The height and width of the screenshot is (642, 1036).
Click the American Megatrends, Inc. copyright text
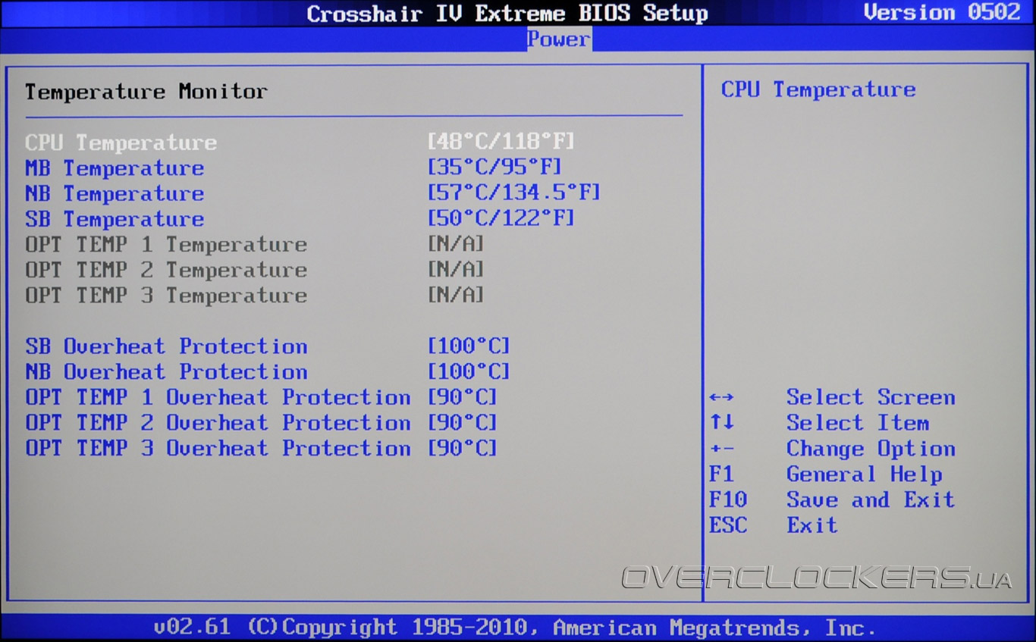coord(714,628)
